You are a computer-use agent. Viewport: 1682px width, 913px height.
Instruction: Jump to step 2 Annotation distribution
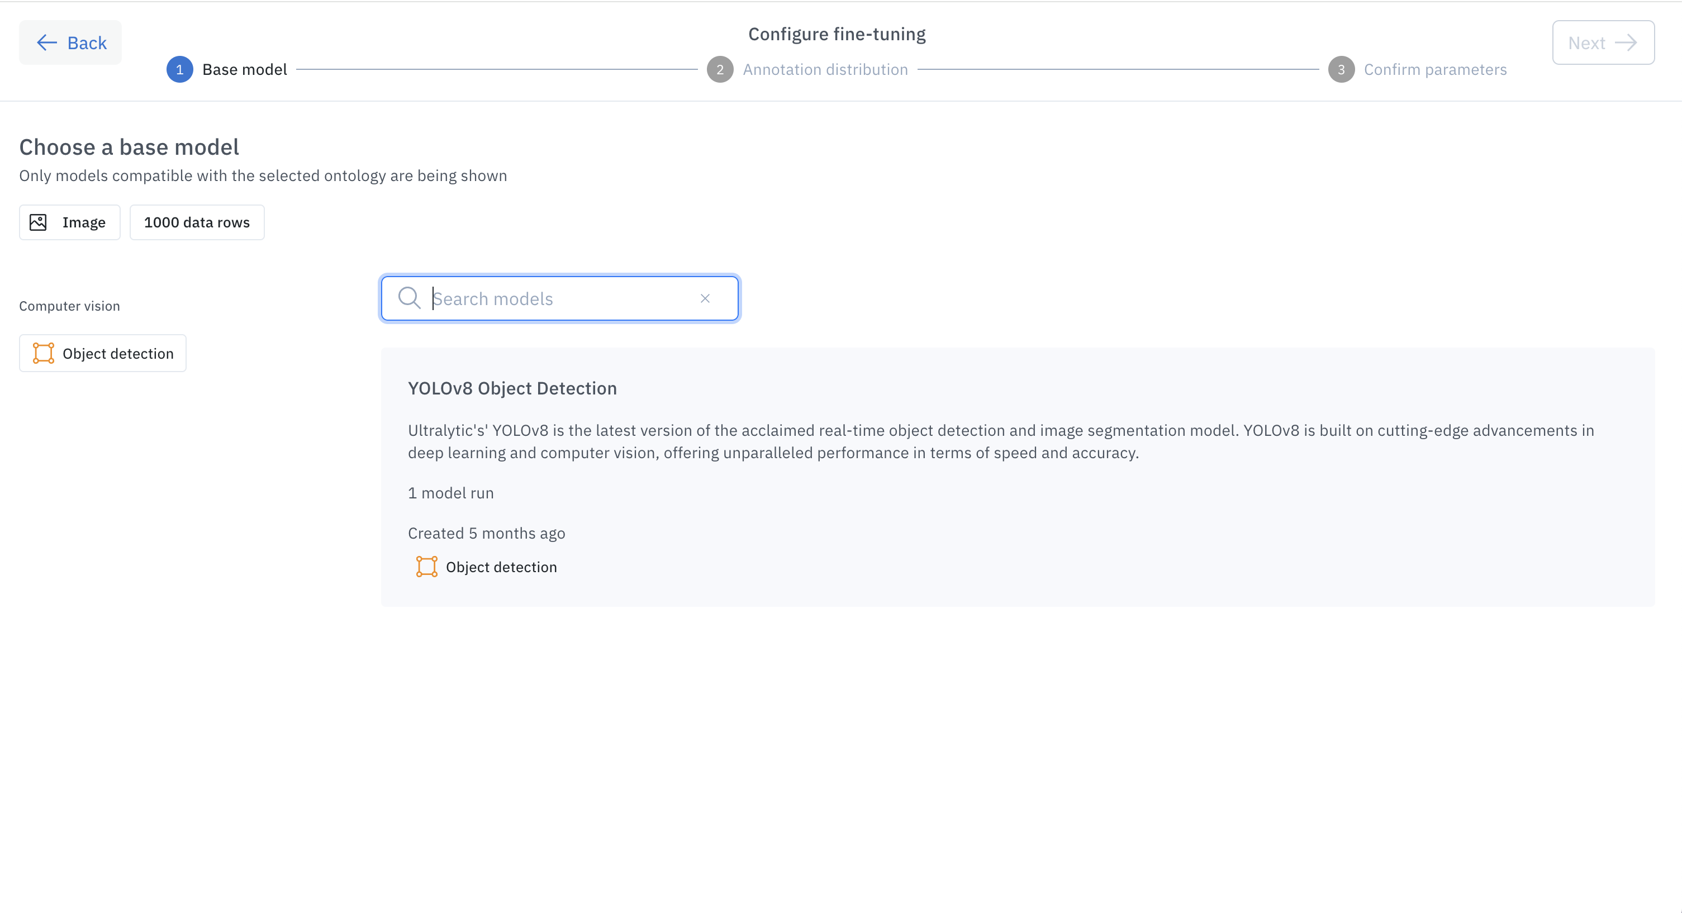[x=807, y=70]
